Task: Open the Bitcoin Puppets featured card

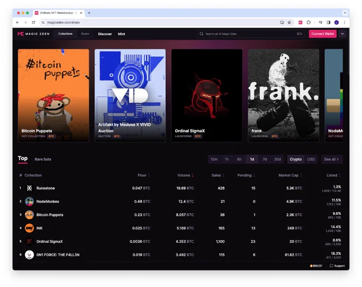Action: click(54, 96)
